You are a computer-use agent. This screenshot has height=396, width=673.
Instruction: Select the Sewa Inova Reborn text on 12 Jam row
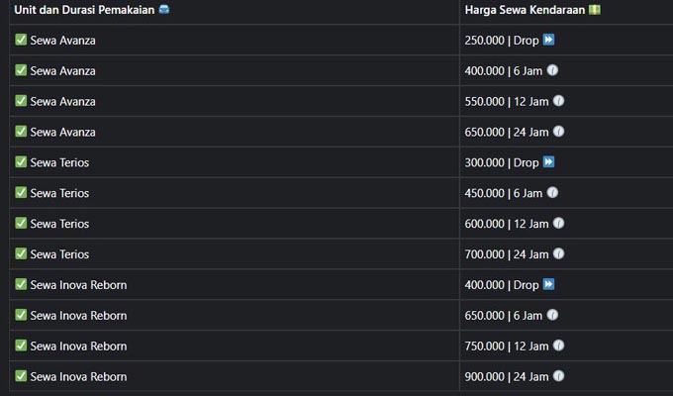tap(78, 346)
